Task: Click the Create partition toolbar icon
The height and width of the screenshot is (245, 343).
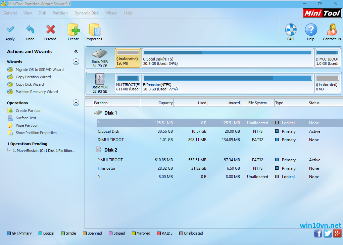Action: (x=73, y=29)
